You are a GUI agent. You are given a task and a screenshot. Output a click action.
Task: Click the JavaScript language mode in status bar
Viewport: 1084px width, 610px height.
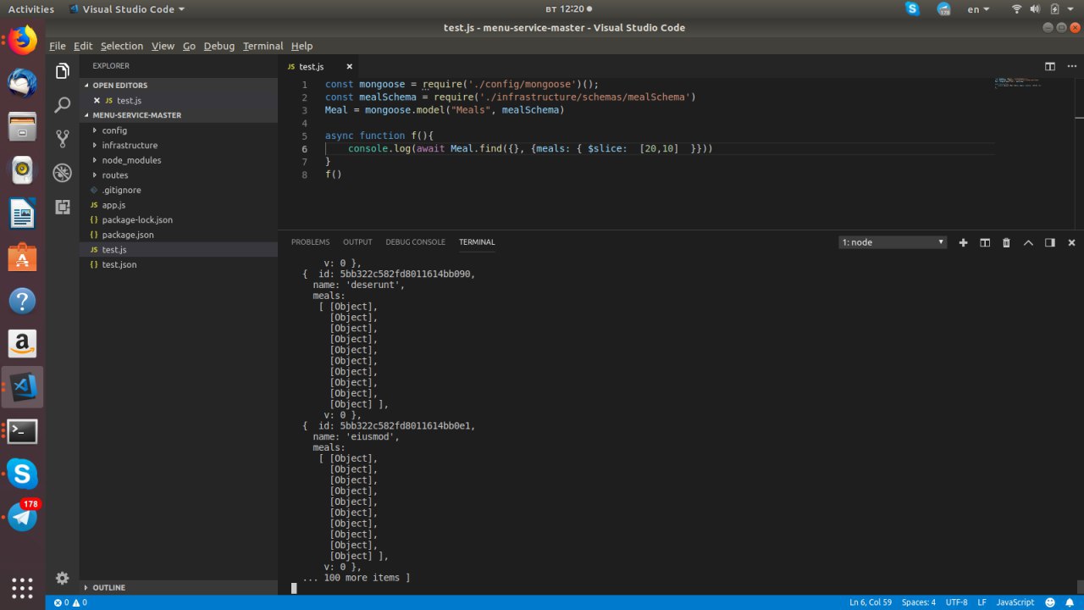click(x=1015, y=602)
